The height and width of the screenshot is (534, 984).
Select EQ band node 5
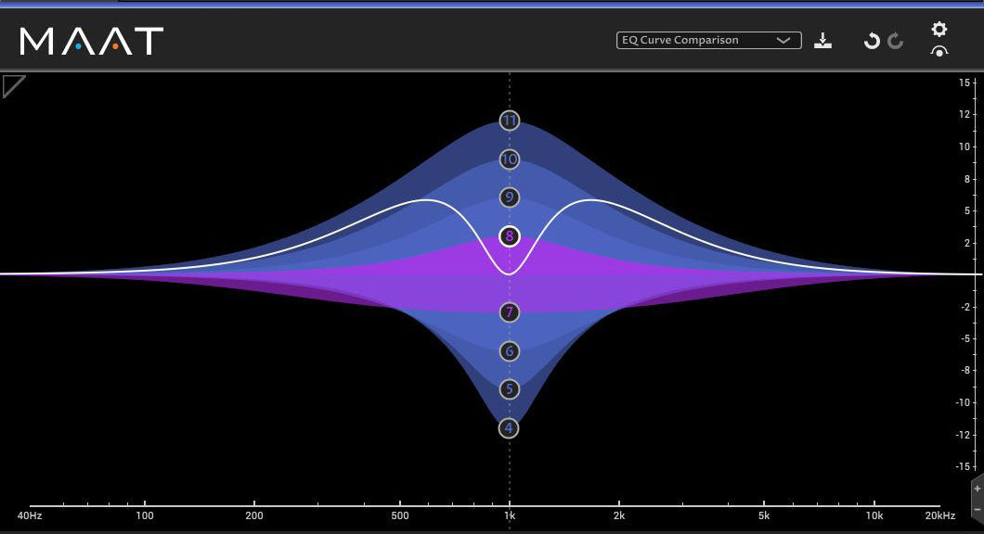(509, 388)
